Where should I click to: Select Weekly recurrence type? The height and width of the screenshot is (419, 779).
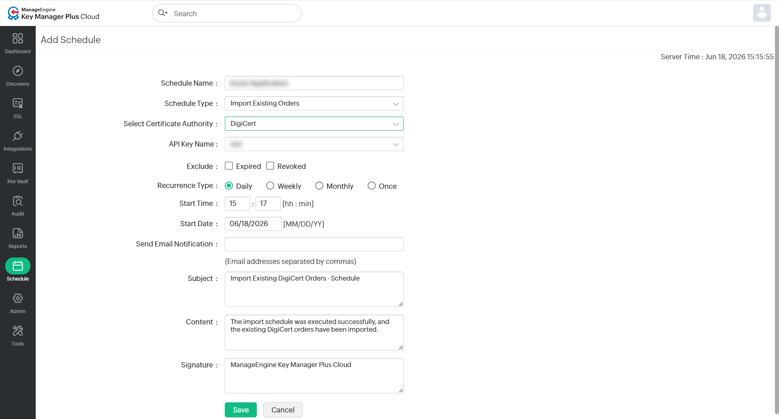(x=270, y=186)
